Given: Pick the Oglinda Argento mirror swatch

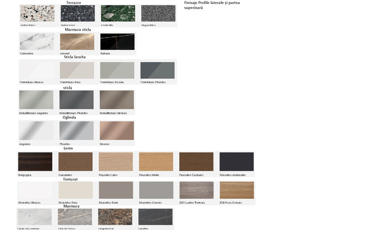Looking at the screenshot, I should pyautogui.click(x=36, y=131).
